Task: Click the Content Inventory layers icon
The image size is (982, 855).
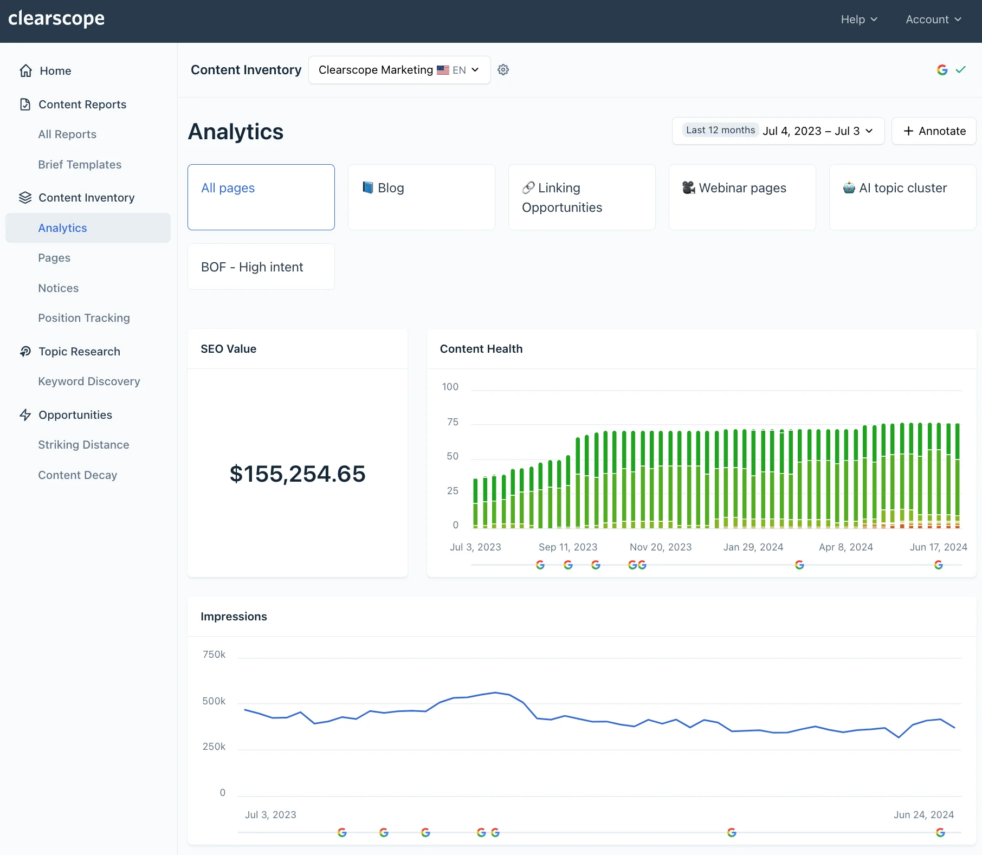Action: (x=25, y=197)
